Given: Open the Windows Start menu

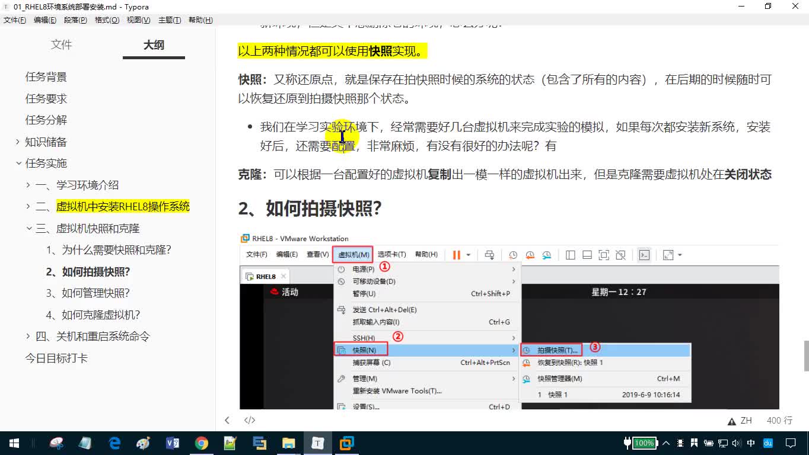Looking at the screenshot, I should pos(14,443).
